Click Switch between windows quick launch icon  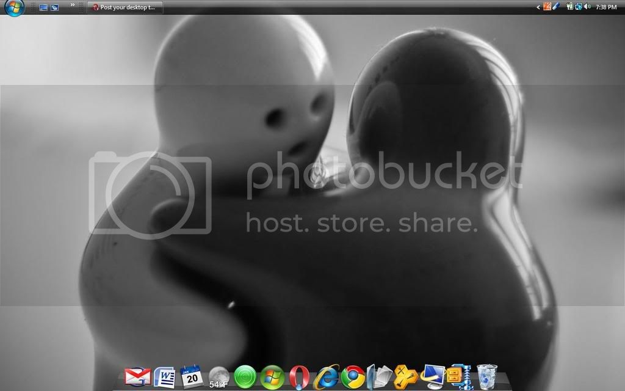pyautogui.click(x=54, y=7)
